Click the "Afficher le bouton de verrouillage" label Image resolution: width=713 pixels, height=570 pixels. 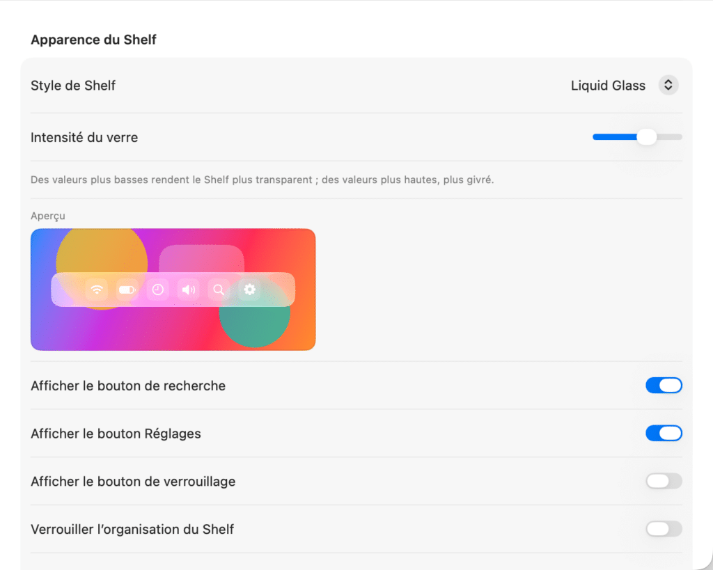pyautogui.click(x=133, y=482)
